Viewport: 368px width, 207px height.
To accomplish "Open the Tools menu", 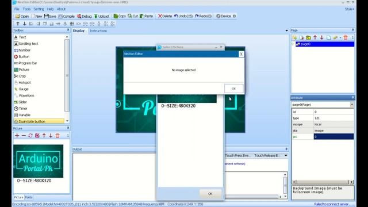I will [x=26, y=9].
